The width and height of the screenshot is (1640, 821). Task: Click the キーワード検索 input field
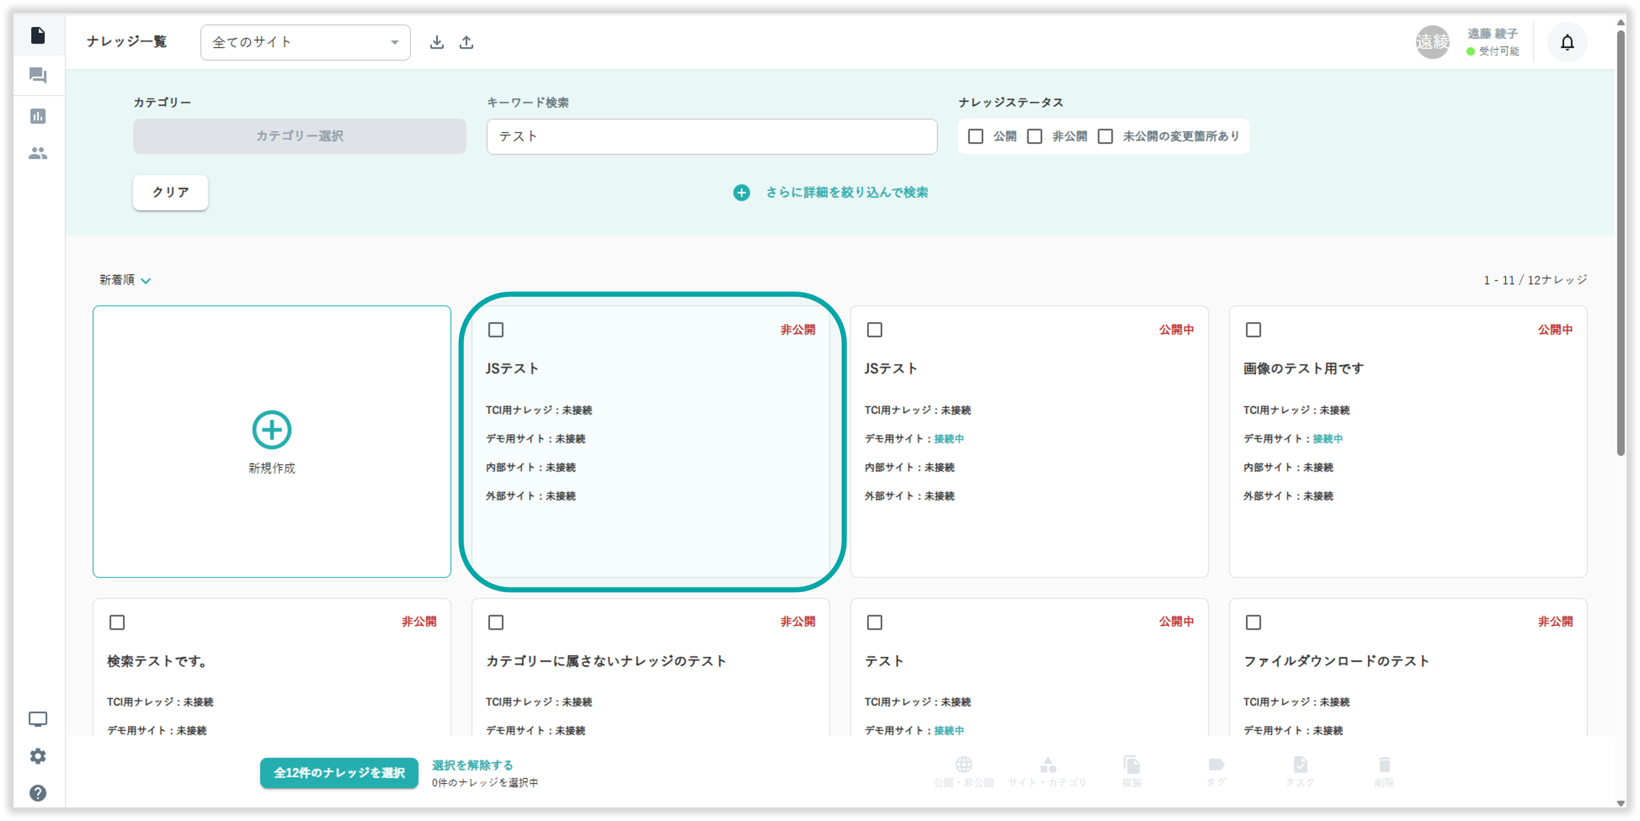(x=711, y=136)
